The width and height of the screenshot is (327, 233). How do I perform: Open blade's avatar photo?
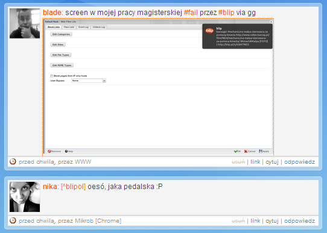pyautogui.click(x=25, y=23)
